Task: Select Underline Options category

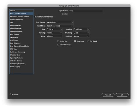Action: click(21, 61)
